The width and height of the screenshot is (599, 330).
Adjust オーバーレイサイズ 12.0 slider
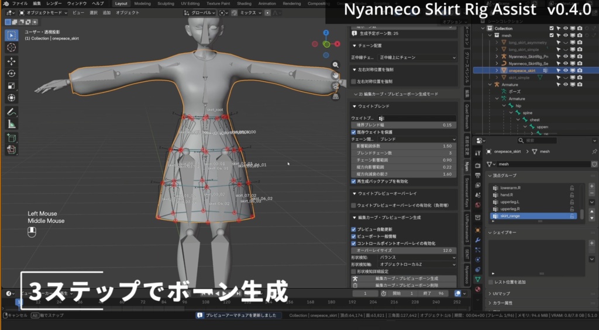(404, 251)
